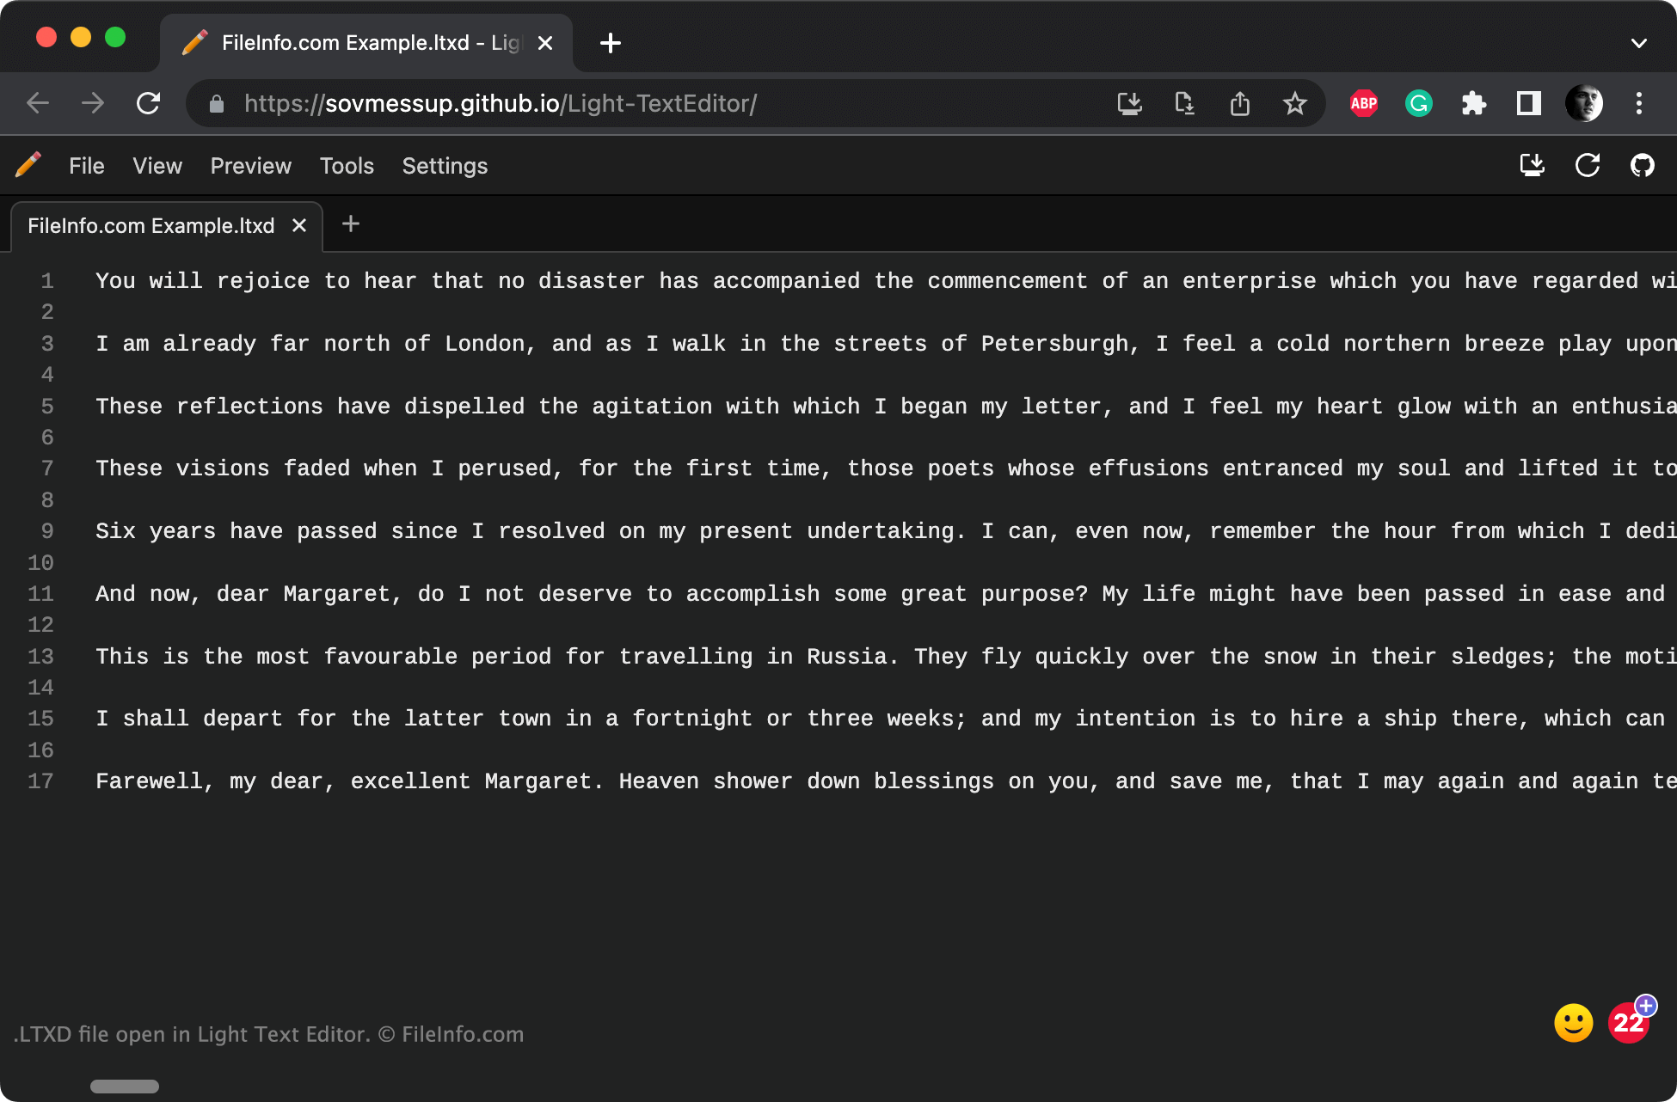The width and height of the screenshot is (1677, 1102).
Task: Add a new editor tab with plus
Action: point(351,224)
